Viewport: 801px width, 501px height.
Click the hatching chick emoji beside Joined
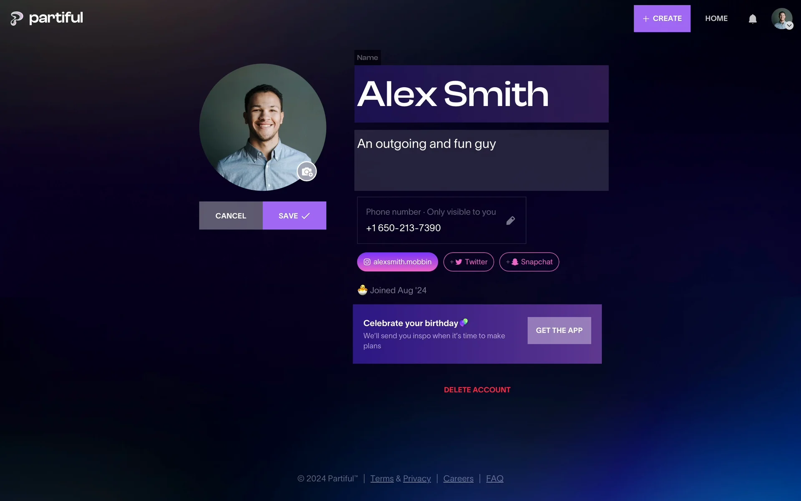tap(363, 290)
